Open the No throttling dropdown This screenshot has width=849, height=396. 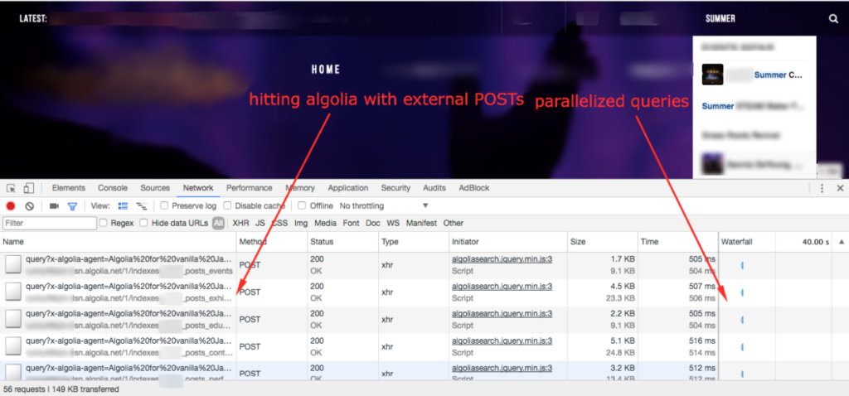click(384, 206)
